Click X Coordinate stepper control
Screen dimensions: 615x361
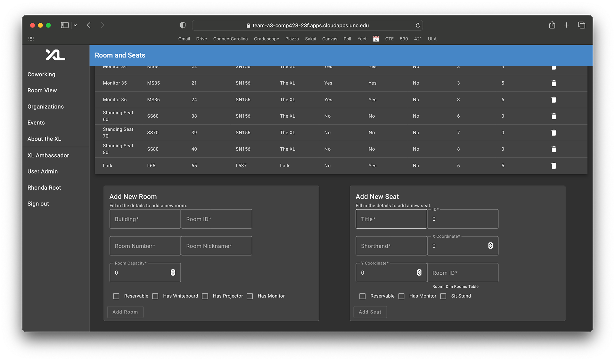point(490,246)
